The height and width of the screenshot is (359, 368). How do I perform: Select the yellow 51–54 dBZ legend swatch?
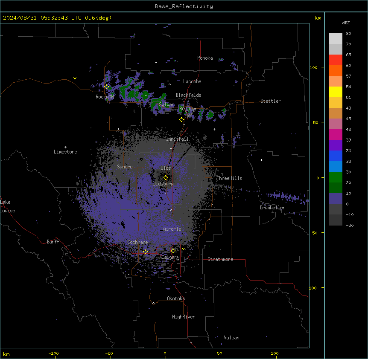tap(336, 92)
